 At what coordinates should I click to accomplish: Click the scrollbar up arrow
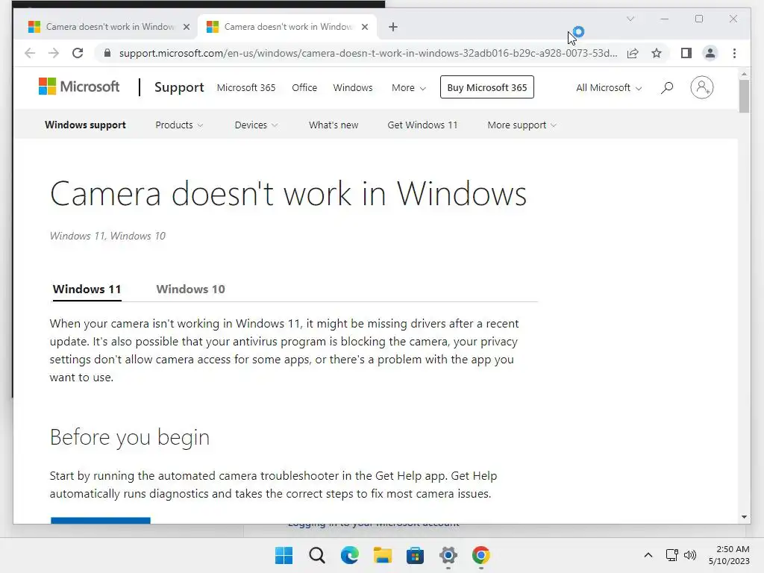click(x=744, y=74)
